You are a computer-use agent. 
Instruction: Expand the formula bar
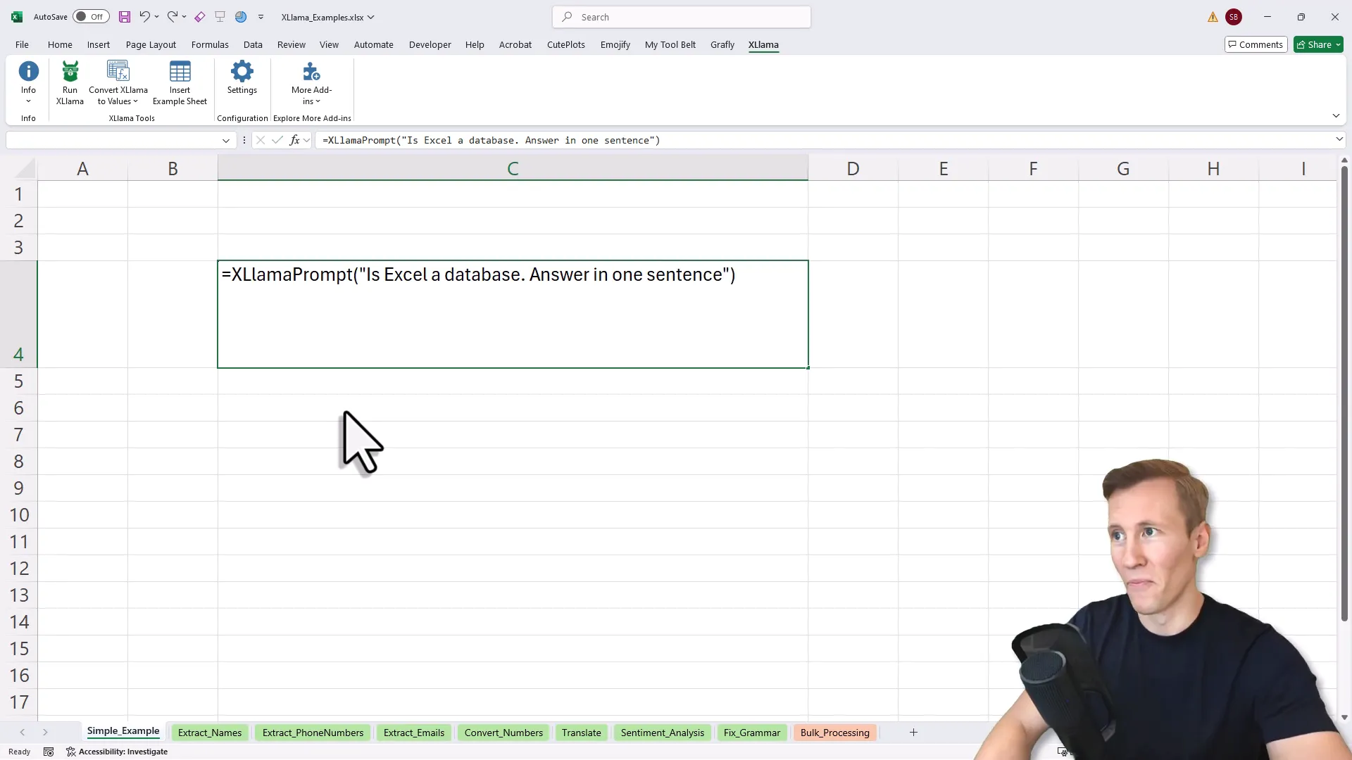tap(1340, 140)
